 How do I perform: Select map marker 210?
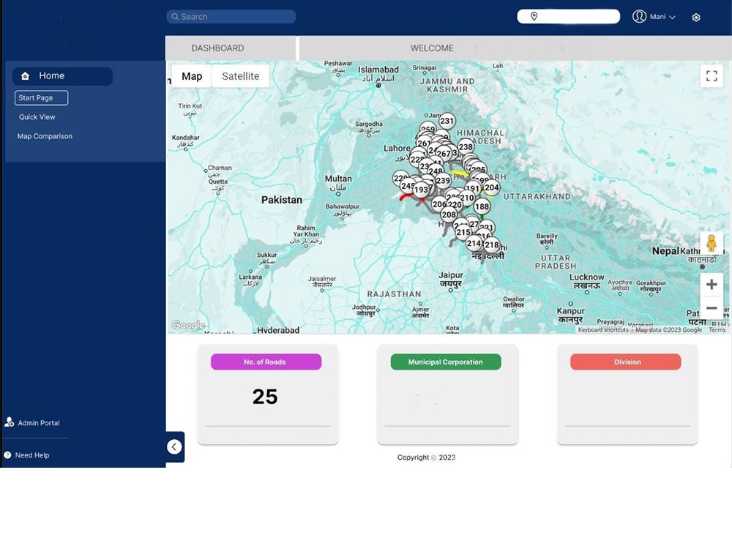pyautogui.click(x=467, y=198)
